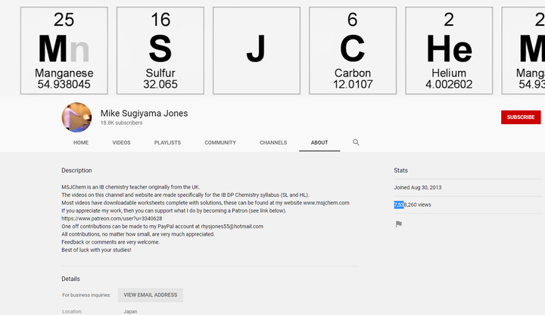Click the J banner tile
Screen dimensions: 545x315
[257, 51]
